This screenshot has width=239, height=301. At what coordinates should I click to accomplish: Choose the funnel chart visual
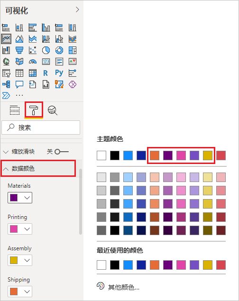[x=19, y=50]
